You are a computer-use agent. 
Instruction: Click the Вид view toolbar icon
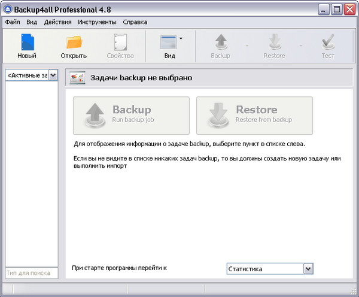[168, 42]
